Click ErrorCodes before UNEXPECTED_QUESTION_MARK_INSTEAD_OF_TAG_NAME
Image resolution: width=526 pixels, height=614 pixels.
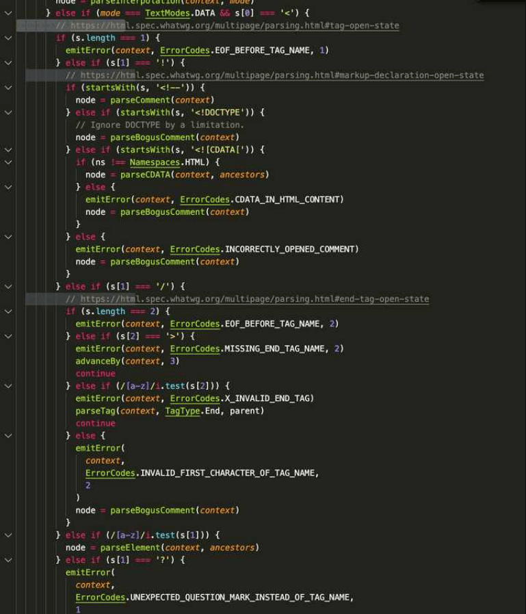click(101, 598)
